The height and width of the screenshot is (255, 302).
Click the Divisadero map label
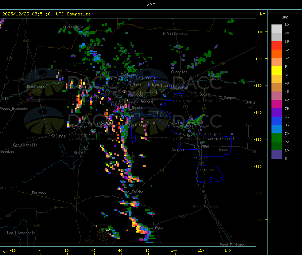[x=72, y=26]
